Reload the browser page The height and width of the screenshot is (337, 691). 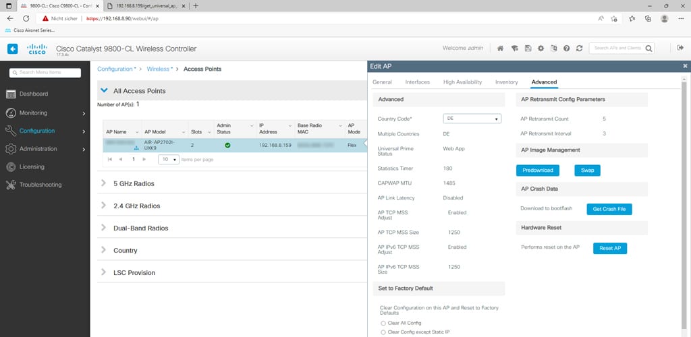pos(26,18)
